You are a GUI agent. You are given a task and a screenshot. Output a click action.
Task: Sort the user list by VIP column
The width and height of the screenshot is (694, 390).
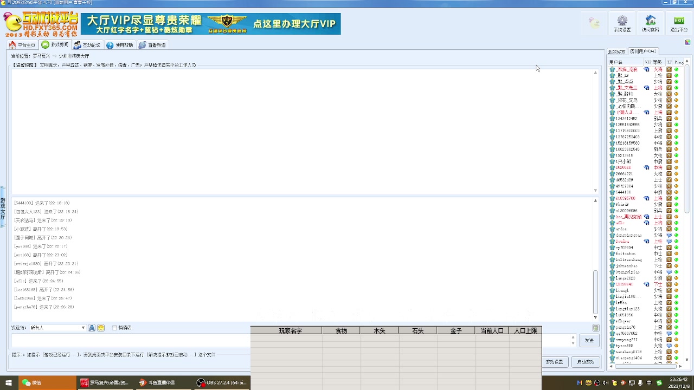pos(647,62)
